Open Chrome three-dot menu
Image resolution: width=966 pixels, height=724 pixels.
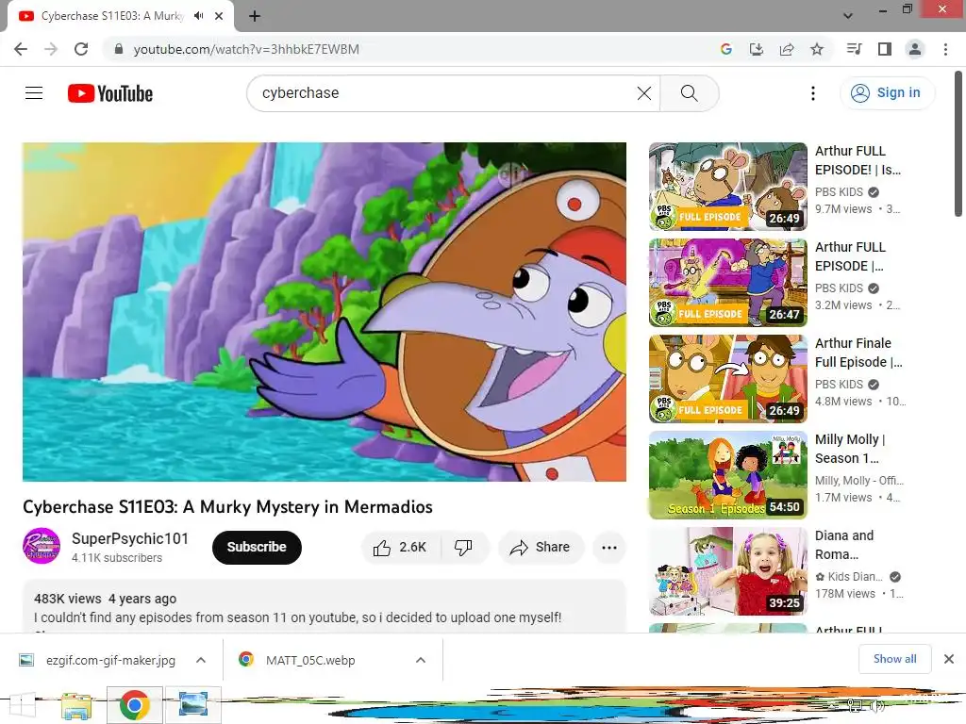pyautogui.click(x=945, y=49)
